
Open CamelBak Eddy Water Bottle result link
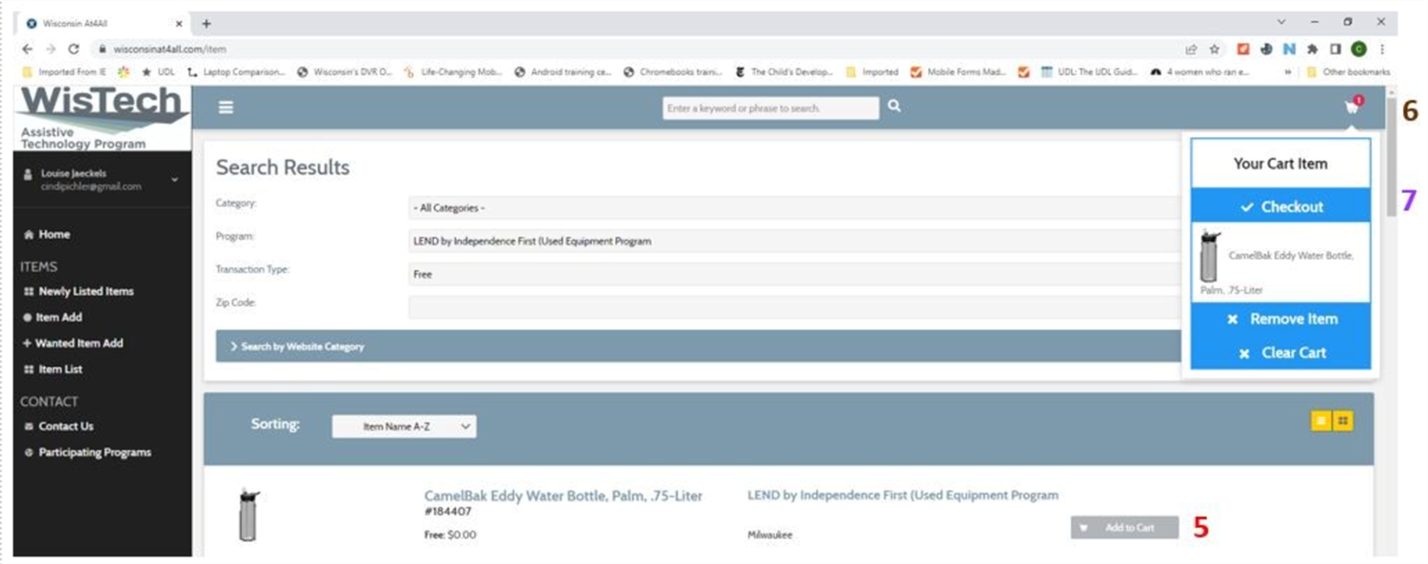click(564, 496)
